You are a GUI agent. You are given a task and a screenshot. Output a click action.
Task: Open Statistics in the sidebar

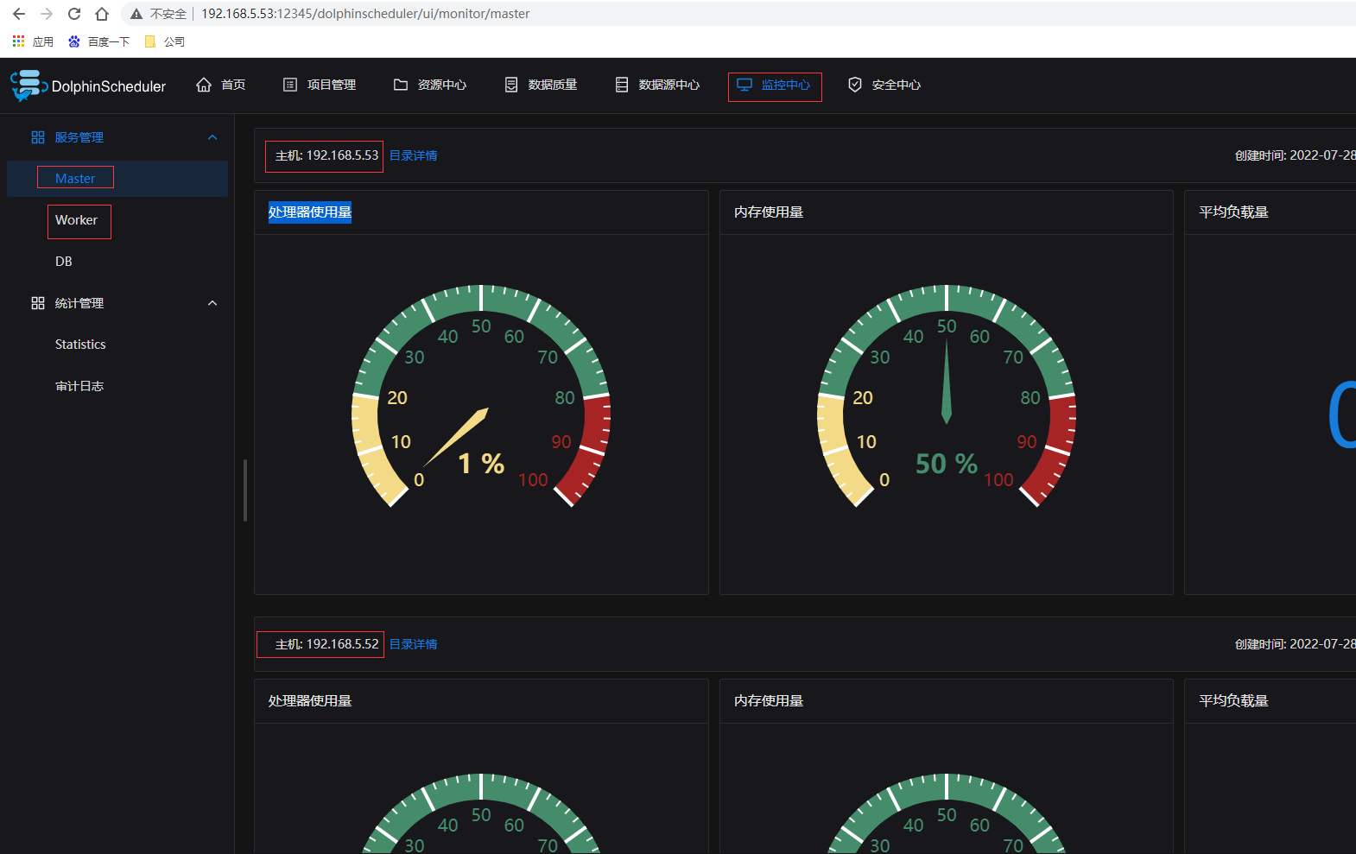click(80, 345)
